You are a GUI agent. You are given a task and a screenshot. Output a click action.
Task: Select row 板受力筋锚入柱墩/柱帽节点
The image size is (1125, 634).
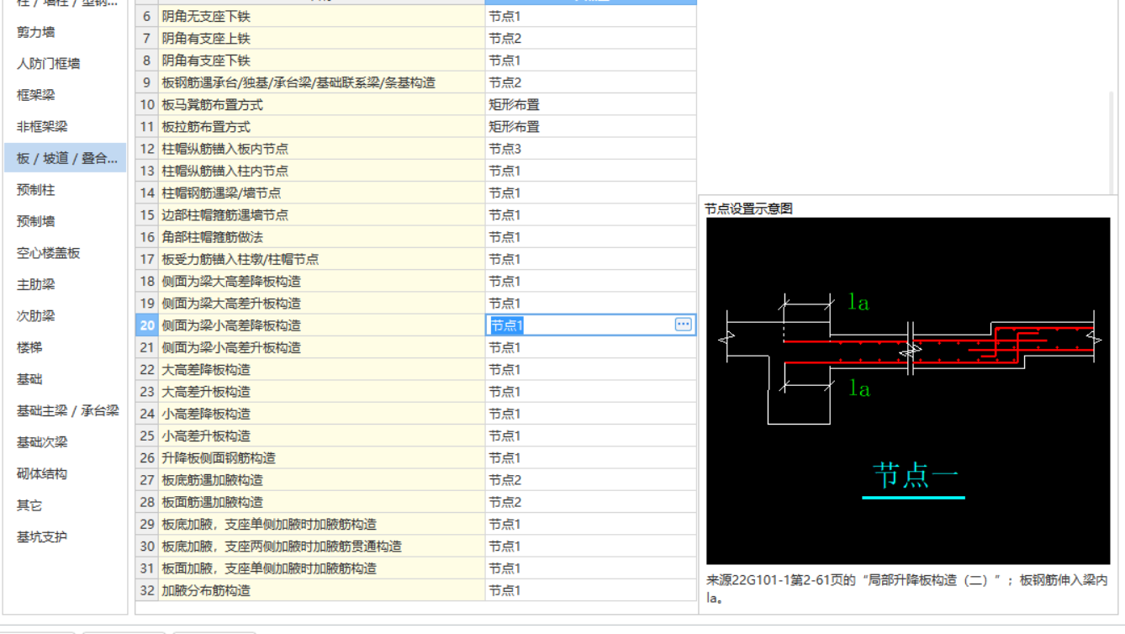(322, 259)
